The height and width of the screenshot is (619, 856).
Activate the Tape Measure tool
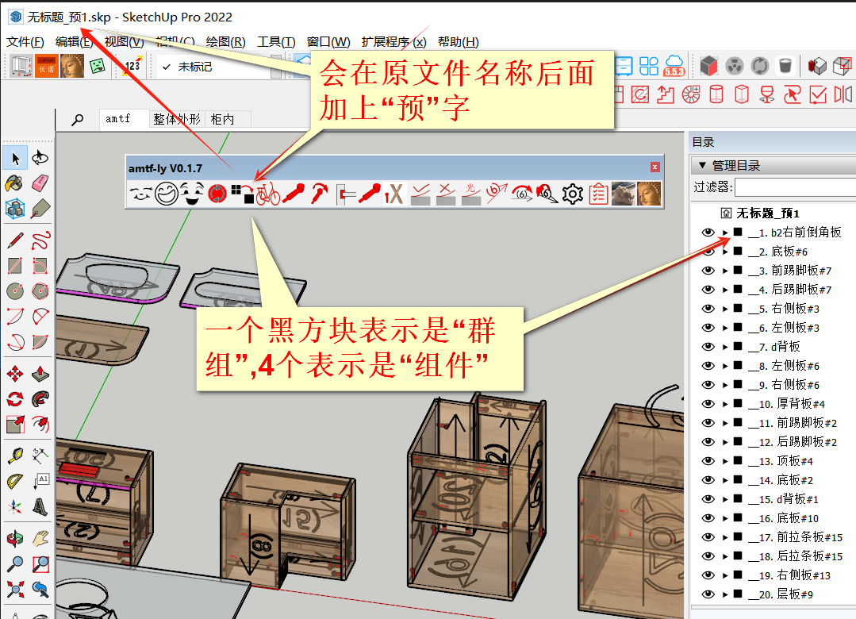14,456
